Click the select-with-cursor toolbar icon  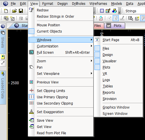click(130, 18)
